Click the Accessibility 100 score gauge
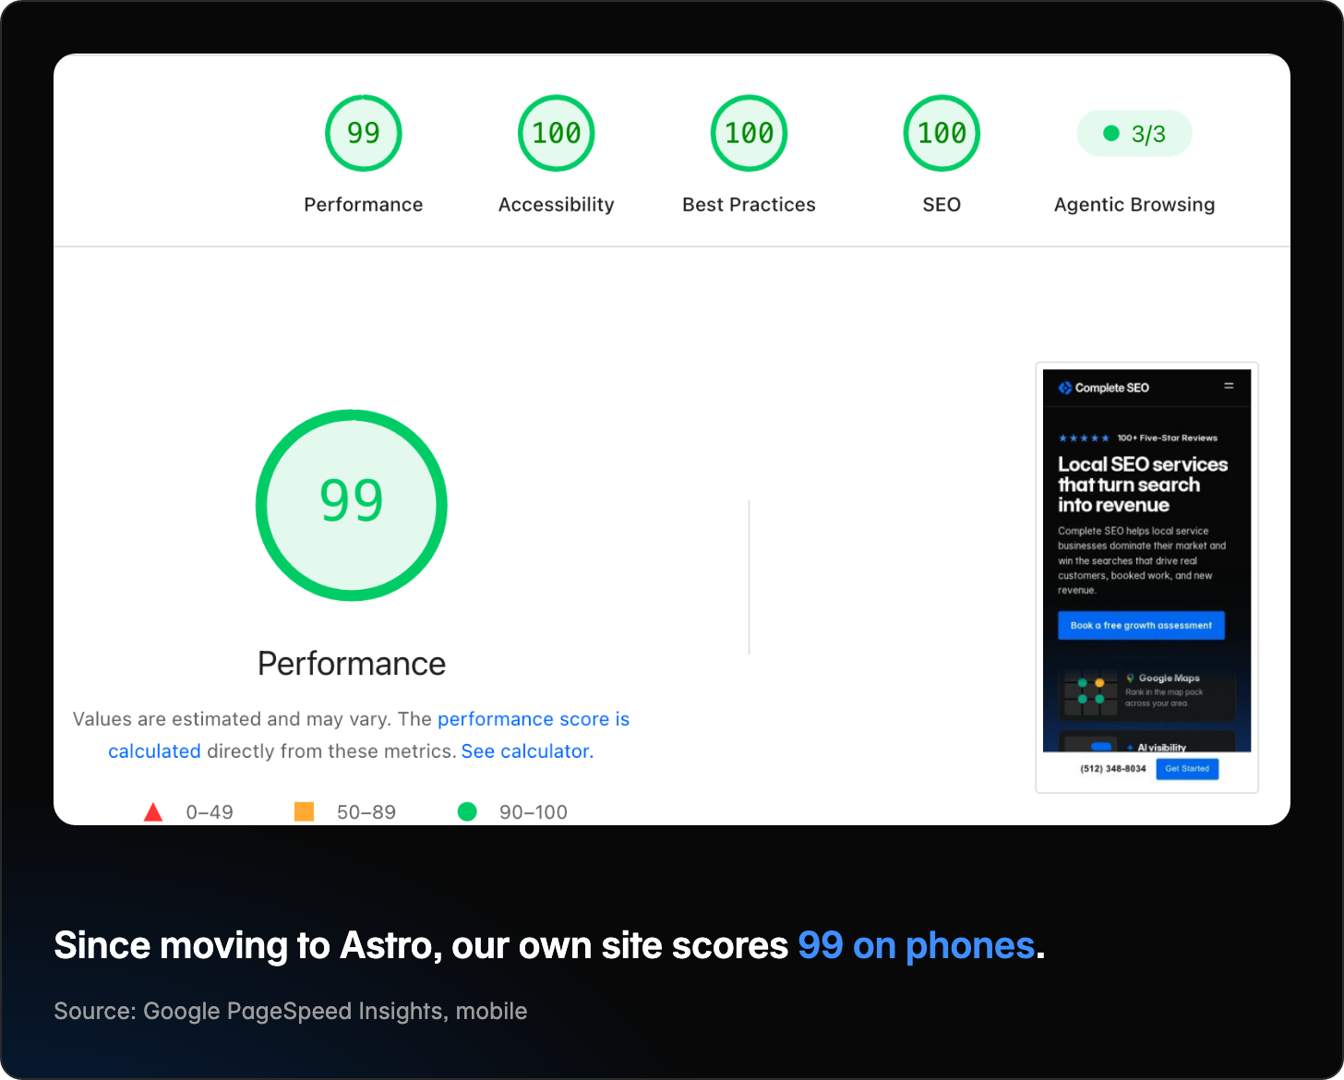The width and height of the screenshot is (1344, 1080). [x=557, y=133]
